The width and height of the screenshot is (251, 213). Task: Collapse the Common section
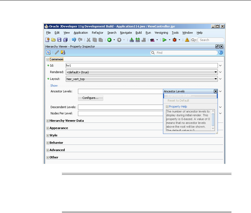pos(48,59)
